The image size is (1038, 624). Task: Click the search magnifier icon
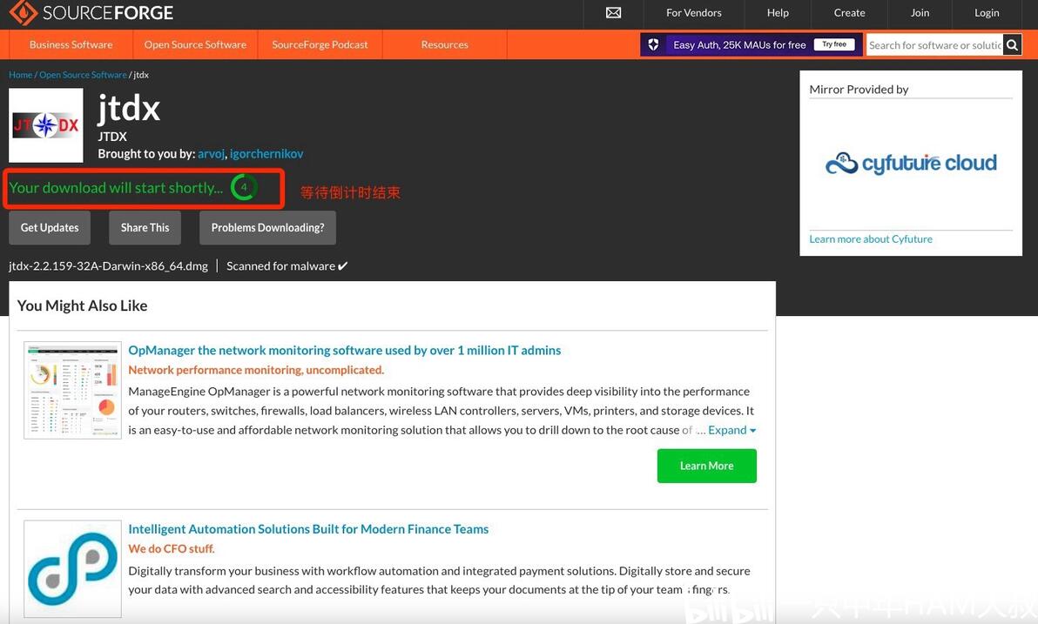(x=1012, y=45)
